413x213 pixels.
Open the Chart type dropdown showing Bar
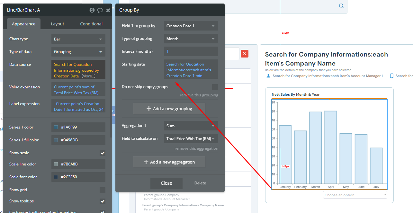[78, 39]
